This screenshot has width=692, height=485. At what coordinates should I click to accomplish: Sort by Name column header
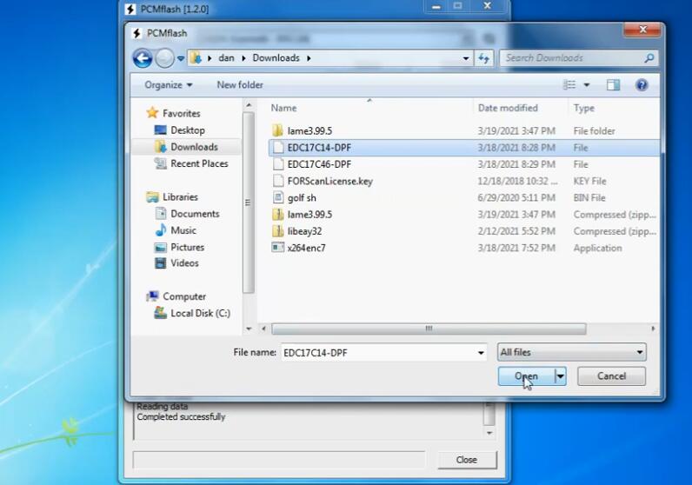(283, 108)
